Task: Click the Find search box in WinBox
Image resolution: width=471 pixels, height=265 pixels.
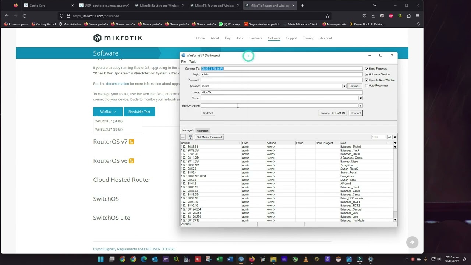Action: pos(378,137)
